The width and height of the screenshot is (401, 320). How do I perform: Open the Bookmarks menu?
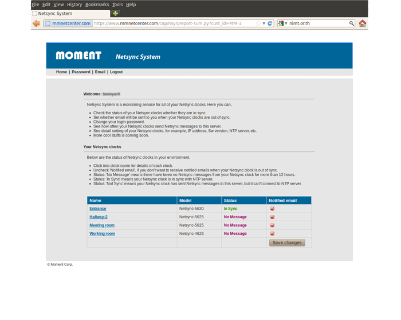pyautogui.click(x=97, y=5)
